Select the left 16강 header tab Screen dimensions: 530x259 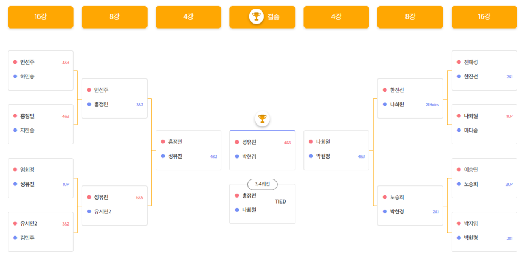pyautogui.click(x=41, y=17)
